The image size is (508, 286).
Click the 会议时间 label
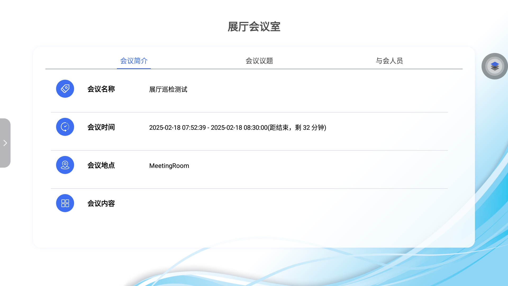(101, 127)
